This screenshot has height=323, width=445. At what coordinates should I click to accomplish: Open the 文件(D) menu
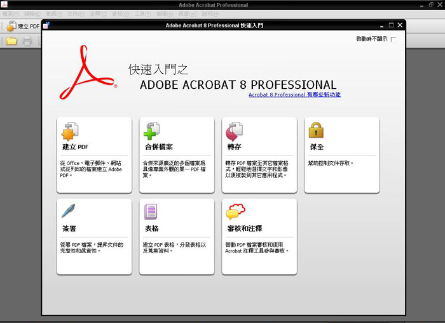(76, 13)
